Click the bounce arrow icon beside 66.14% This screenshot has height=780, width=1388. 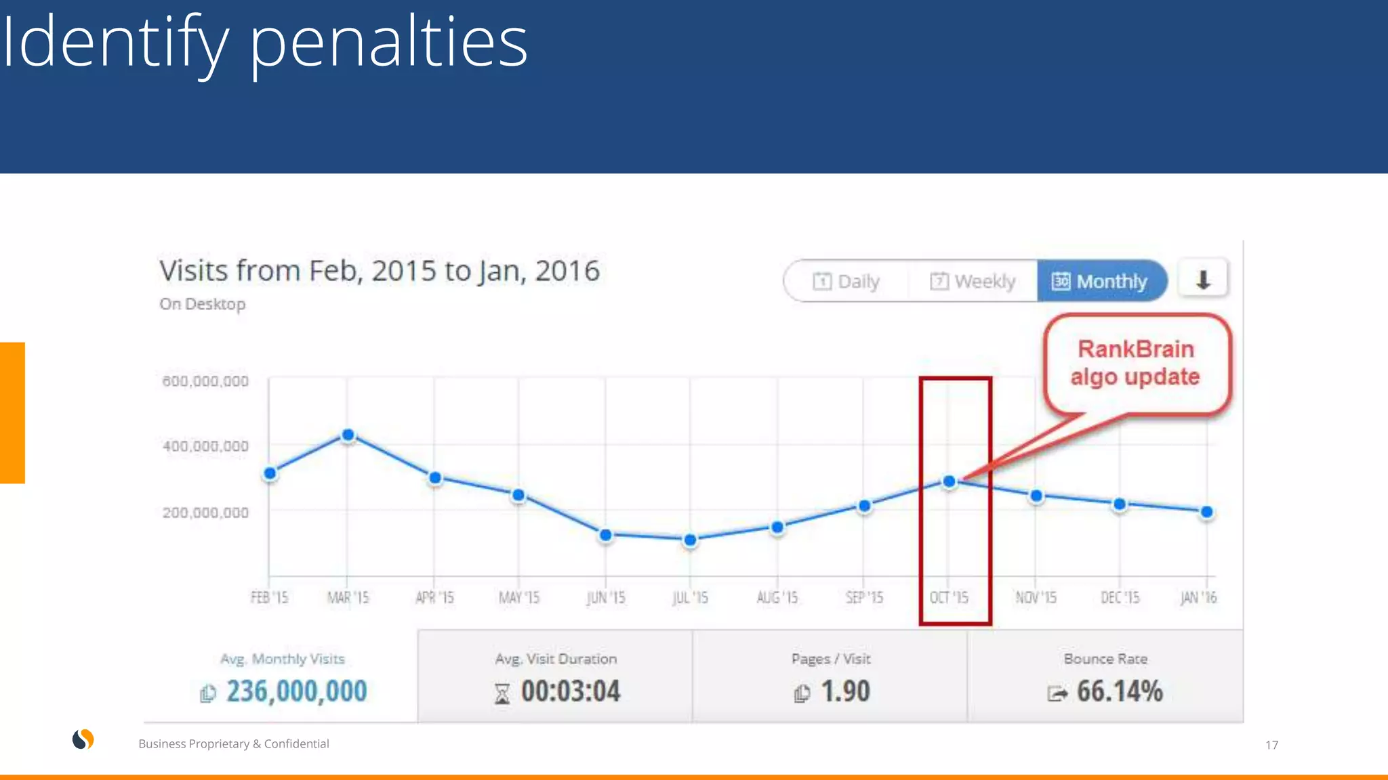tap(1057, 694)
